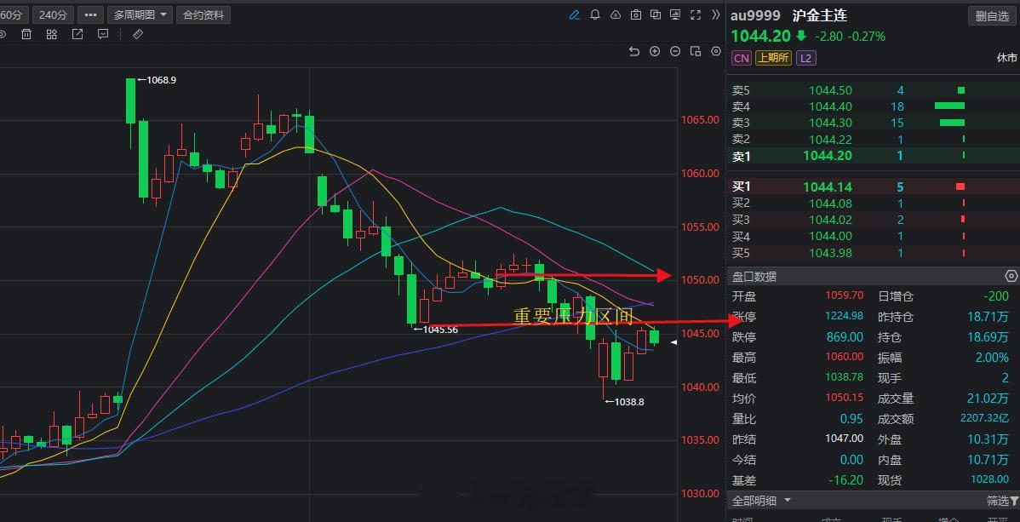Screen dimensions: 1020x522
Task: Open 合约资料 contract info
Action: 203,15
